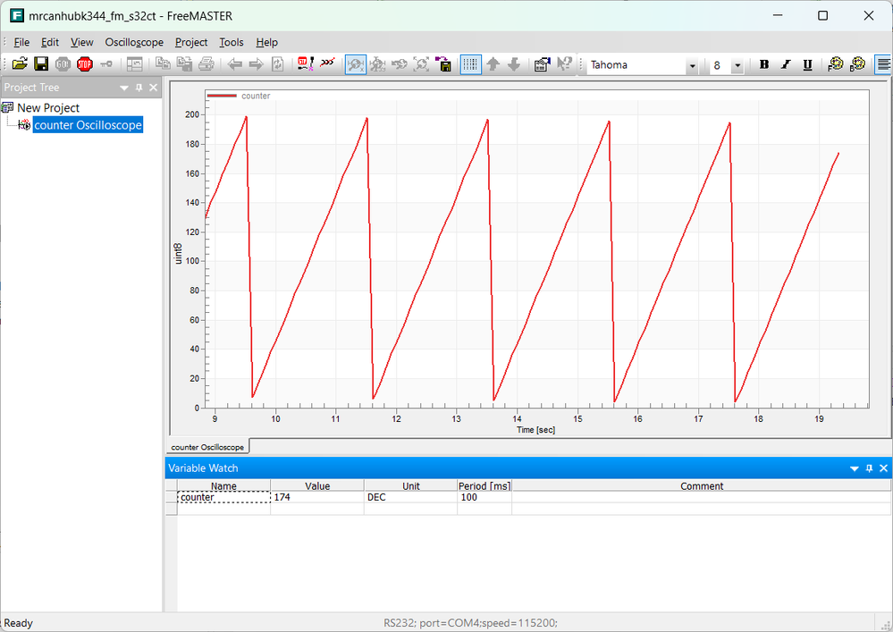Click the copy icon in toolbar
Image resolution: width=893 pixels, height=632 pixels.
(x=163, y=64)
